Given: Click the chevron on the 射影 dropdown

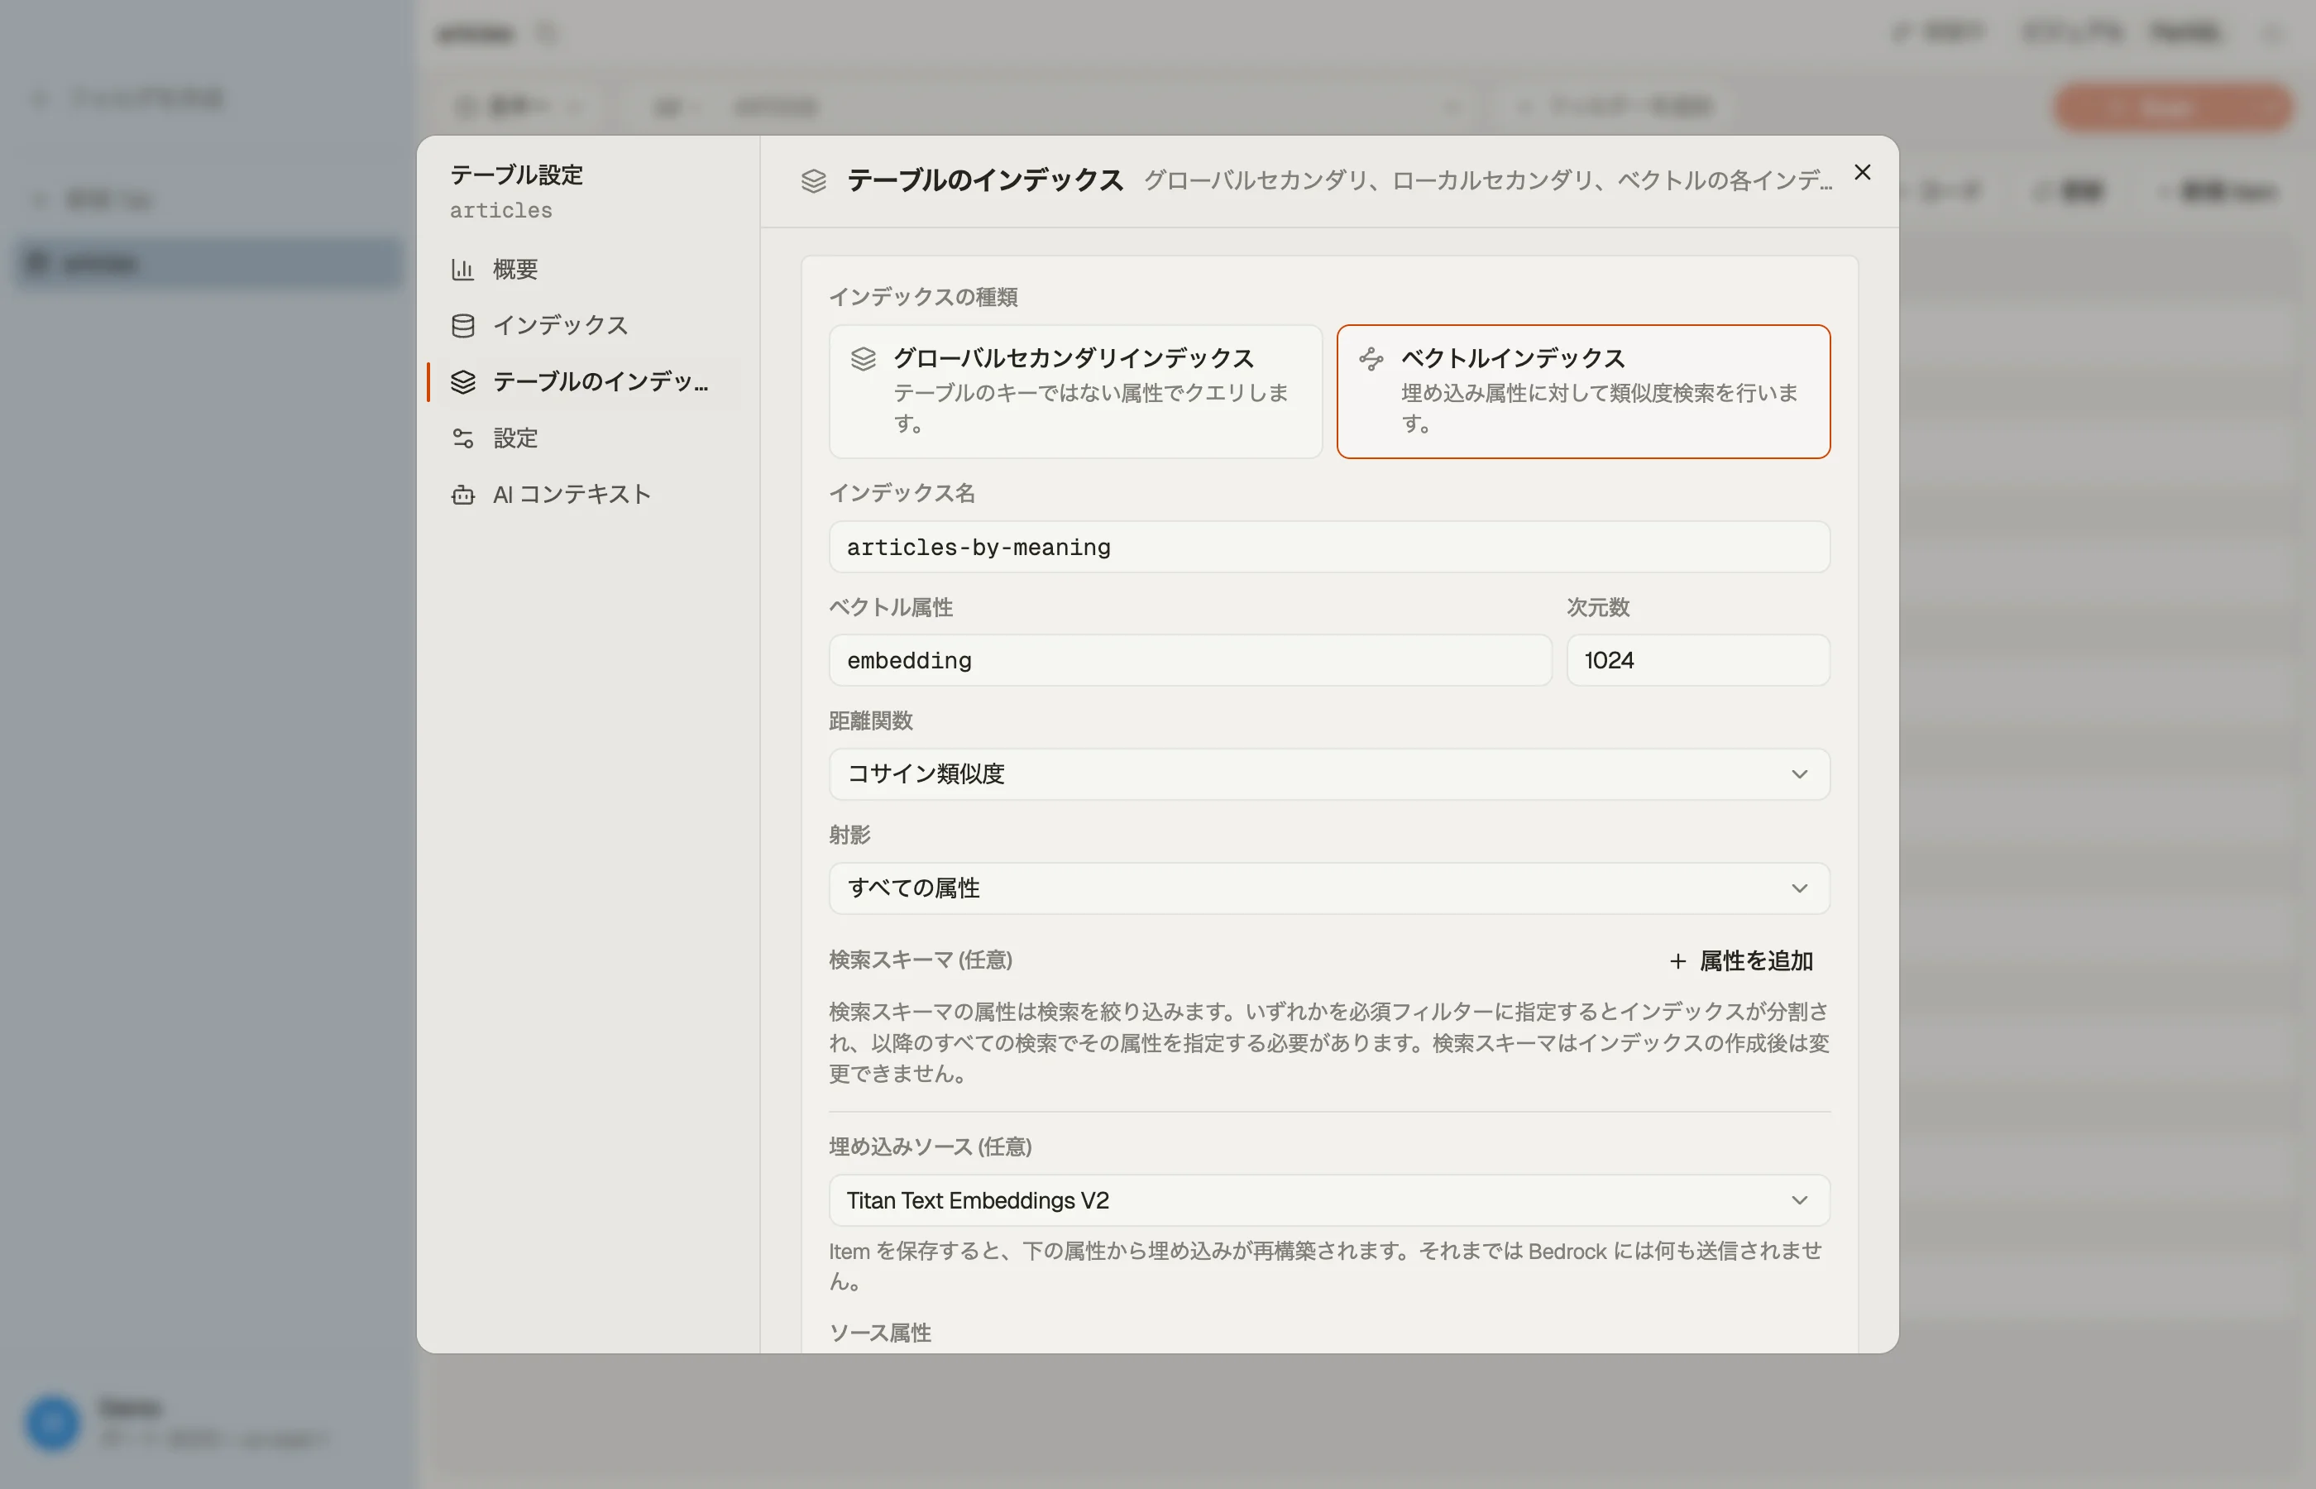Looking at the screenshot, I should click(x=1799, y=888).
